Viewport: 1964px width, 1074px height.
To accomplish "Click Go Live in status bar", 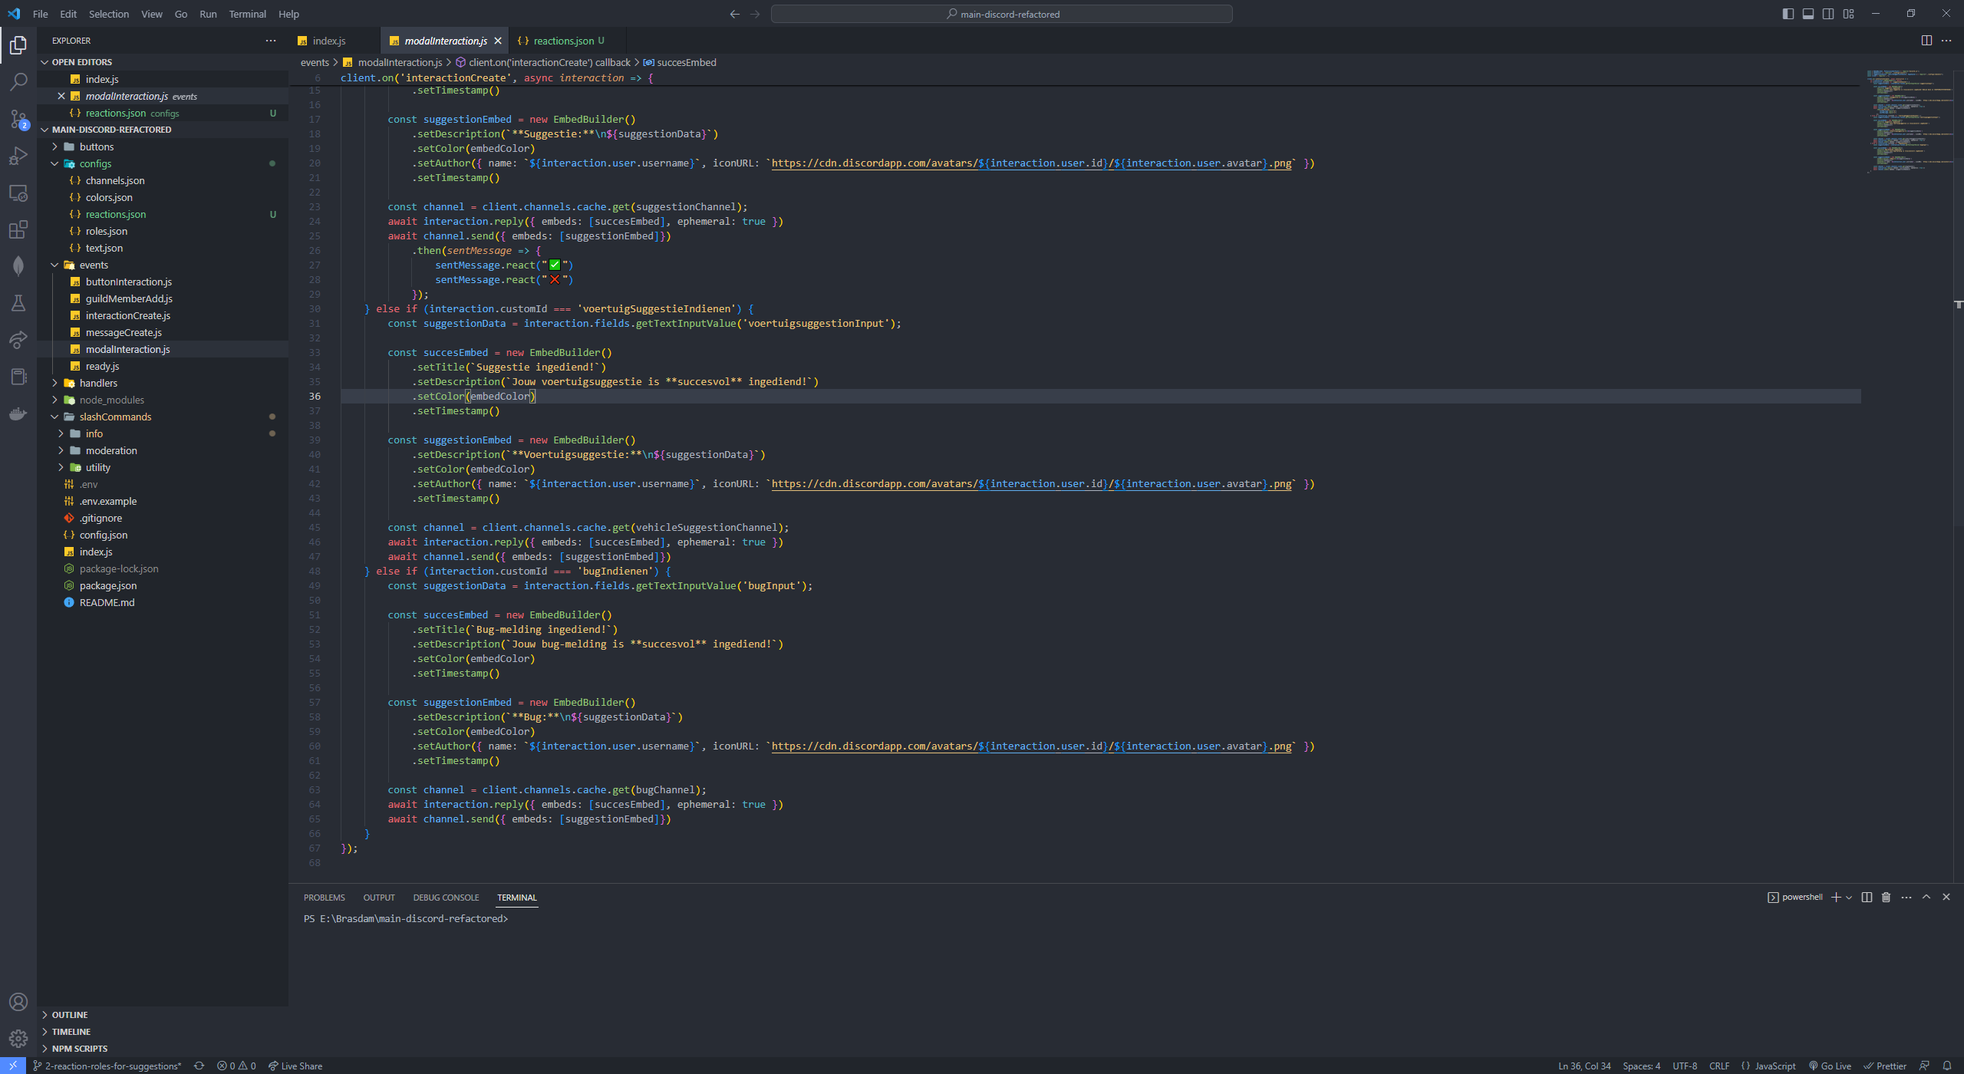I will pyautogui.click(x=1831, y=1066).
